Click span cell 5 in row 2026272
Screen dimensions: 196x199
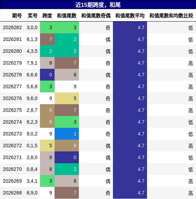tap(47, 146)
